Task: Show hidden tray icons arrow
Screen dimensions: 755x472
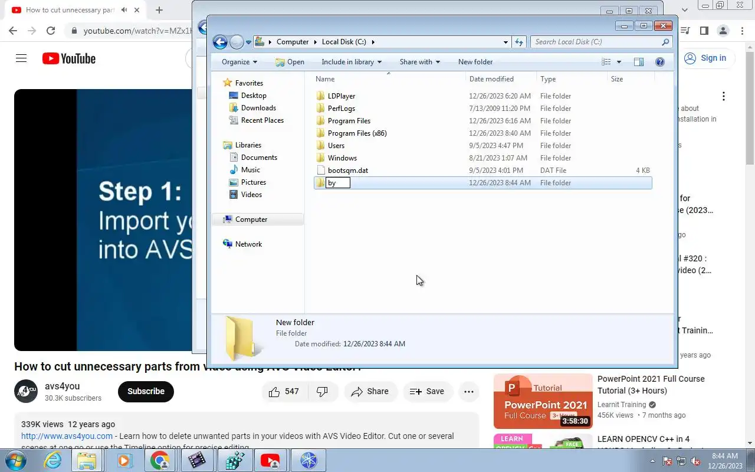Action: point(652,461)
